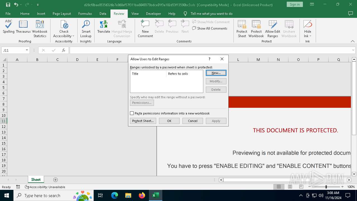This screenshot has width=357, height=201.
Task: Open Smart Lookup insights
Action: coord(86,29)
